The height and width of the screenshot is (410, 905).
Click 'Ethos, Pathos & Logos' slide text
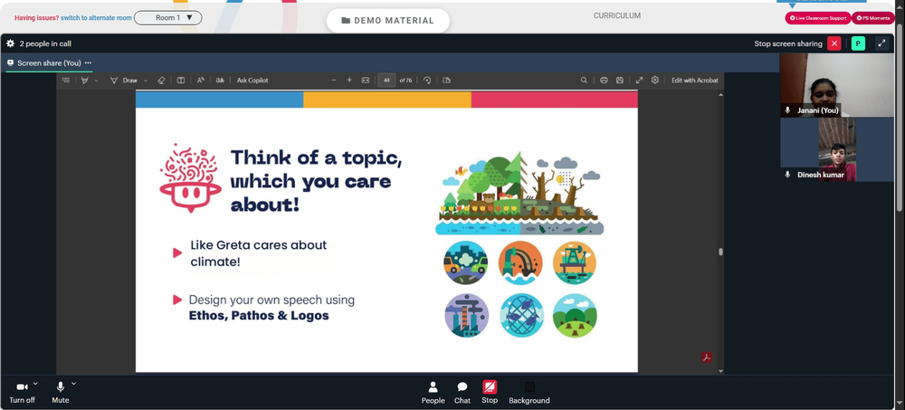click(259, 316)
